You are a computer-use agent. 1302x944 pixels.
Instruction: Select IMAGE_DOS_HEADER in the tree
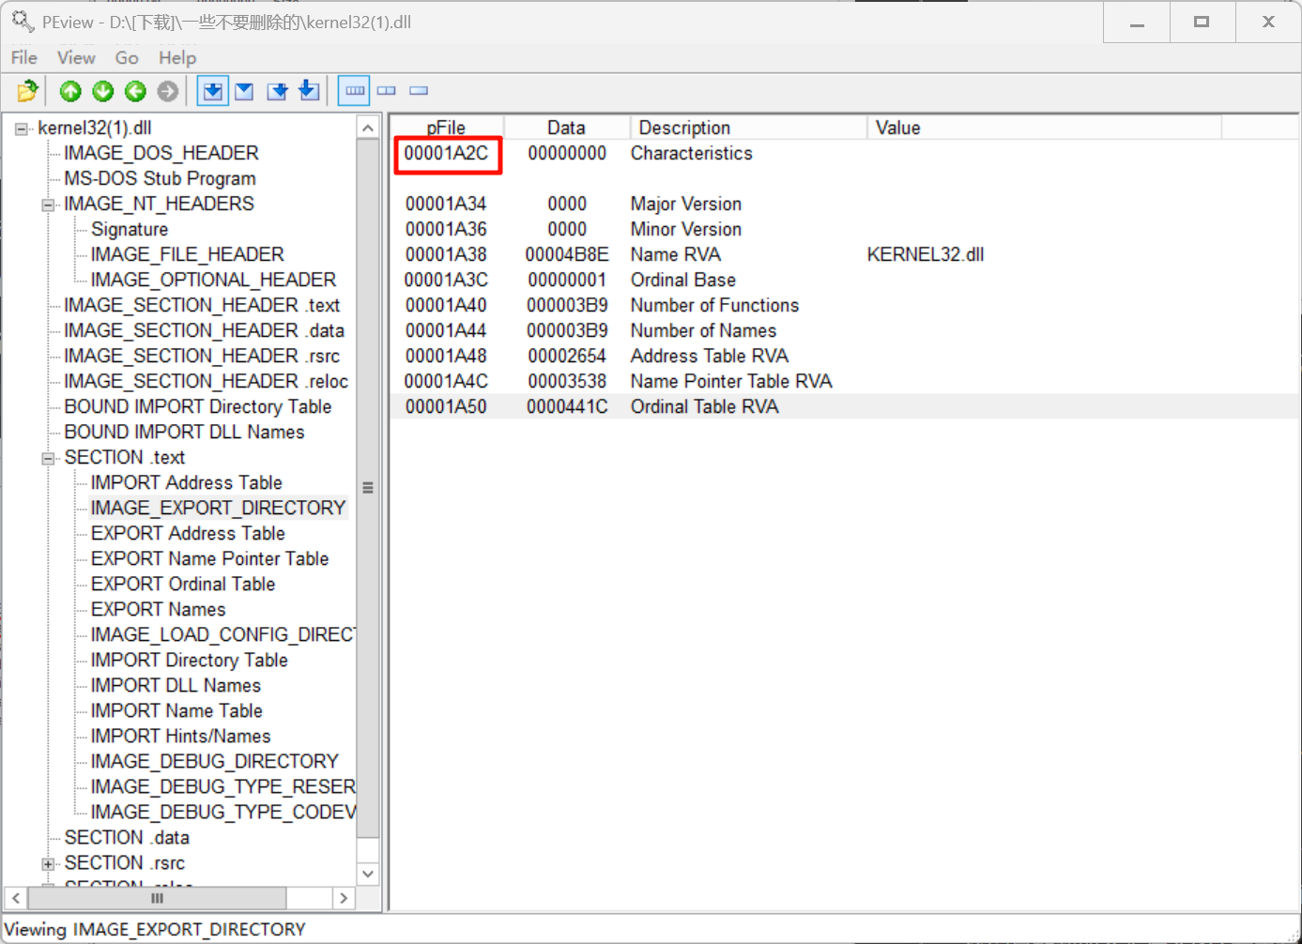coord(161,153)
